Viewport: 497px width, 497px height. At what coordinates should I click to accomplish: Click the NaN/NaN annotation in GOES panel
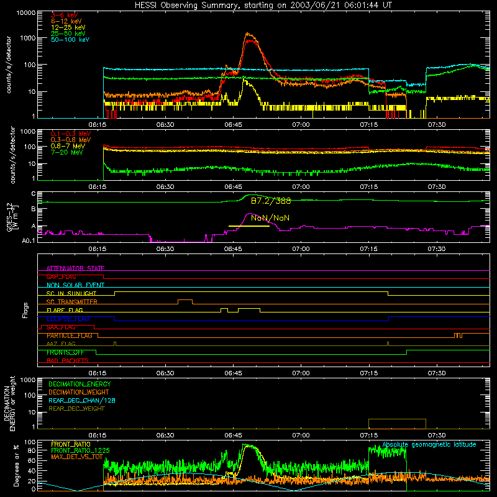click(270, 218)
